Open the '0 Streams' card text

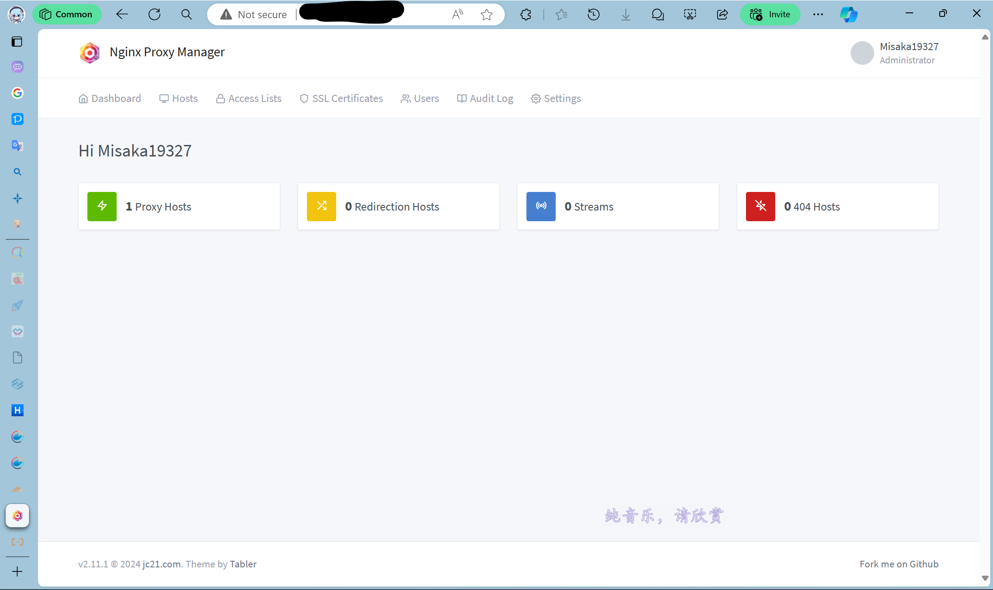point(589,207)
